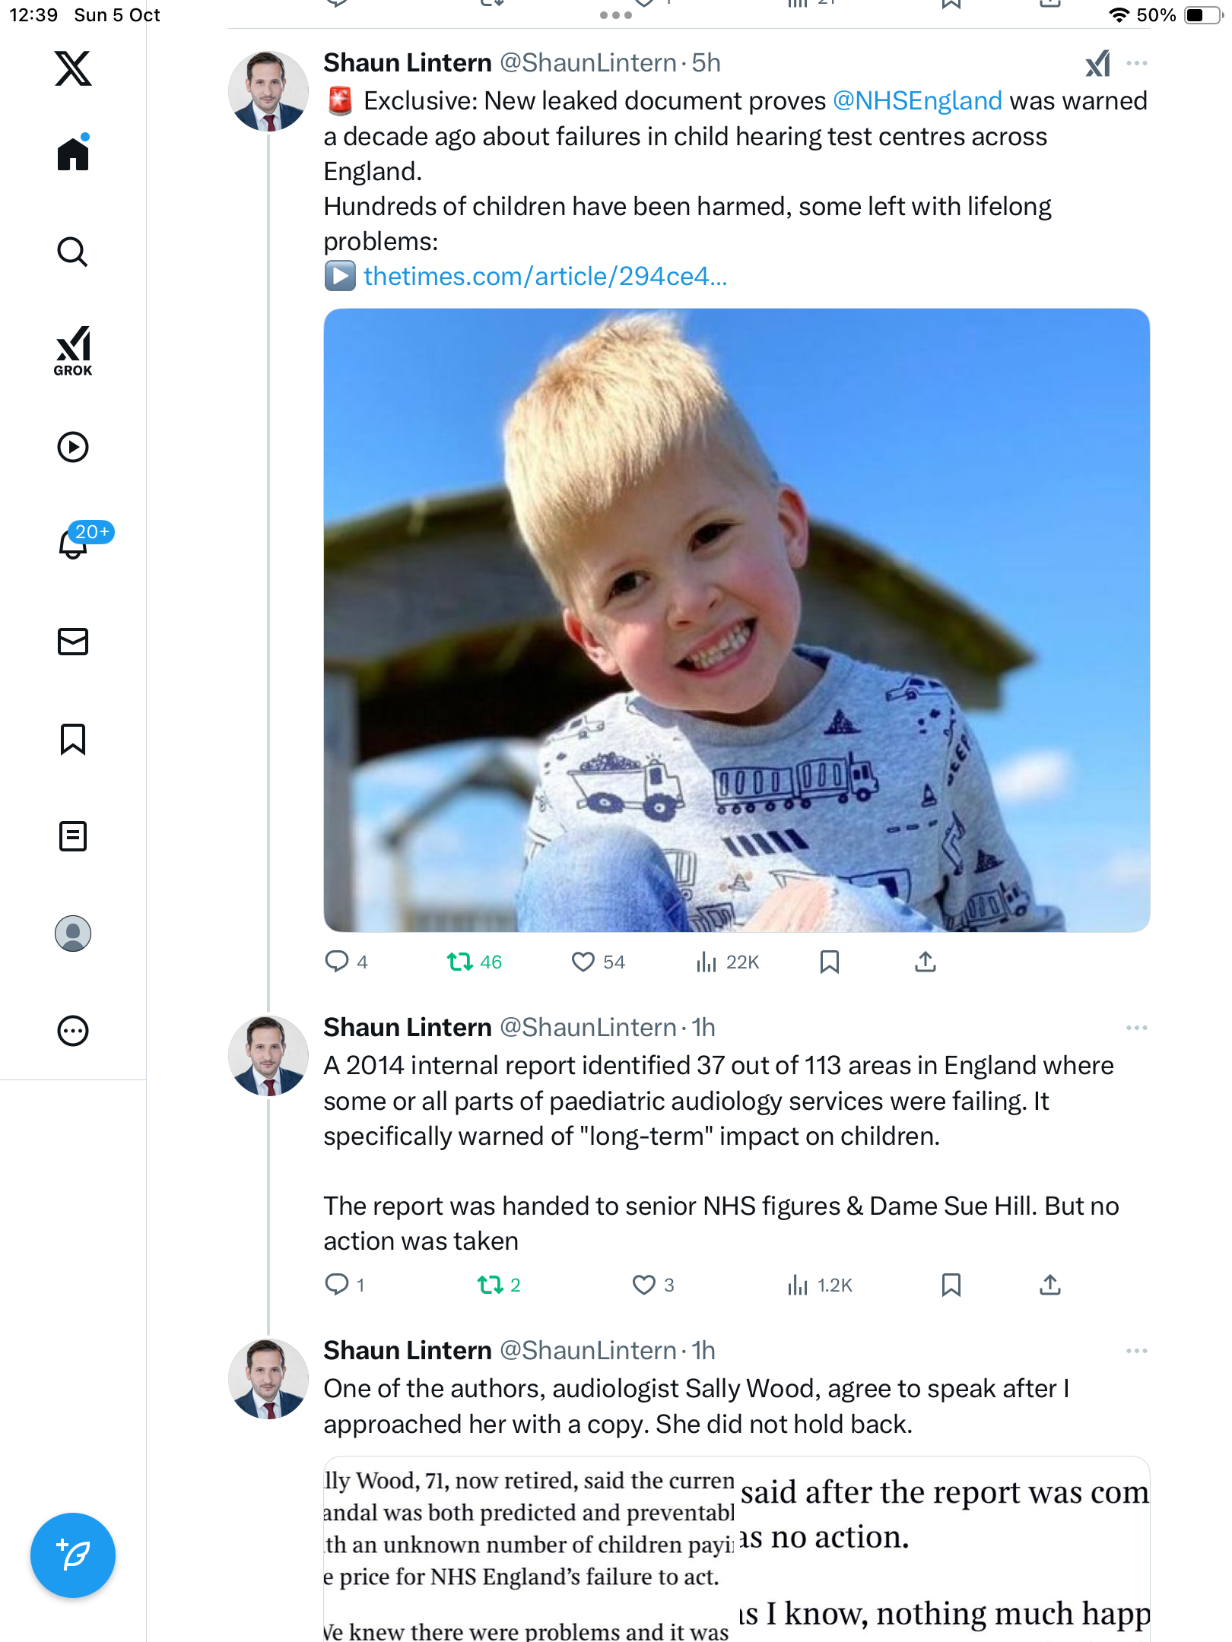The width and height of the screenshot is (1232, 1642).
Task: Toggle like on the 54-likes post
Action: (583, 962)
